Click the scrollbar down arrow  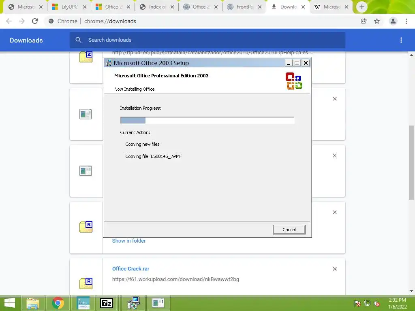tap(411, 291)
